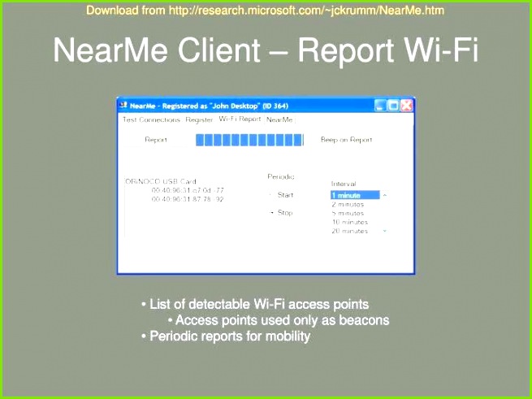The image size is (532, 399).
Task: Open the Wi-Fi Report tab
Action: [x=240, y=119]
